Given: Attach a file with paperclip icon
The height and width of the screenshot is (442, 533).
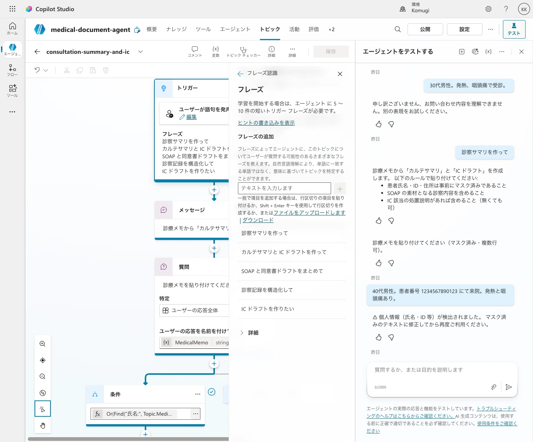Looking at the screenshot, I should click(x=494, y=387).
